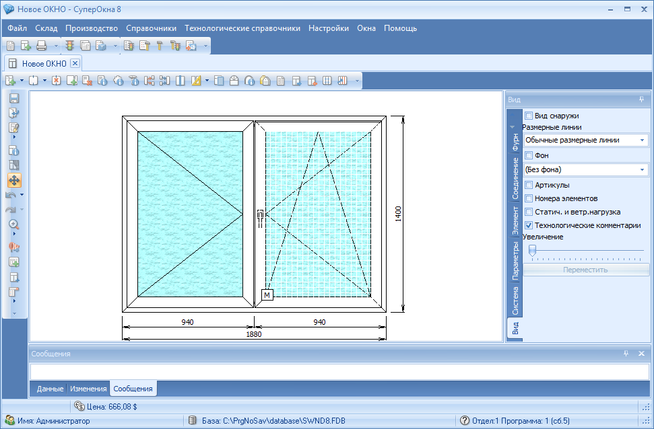Image resolution: width=654 pixels, height=429 pixels.
Task: Click the curtain window icon in left toolbar
Action: click(14, 165)
